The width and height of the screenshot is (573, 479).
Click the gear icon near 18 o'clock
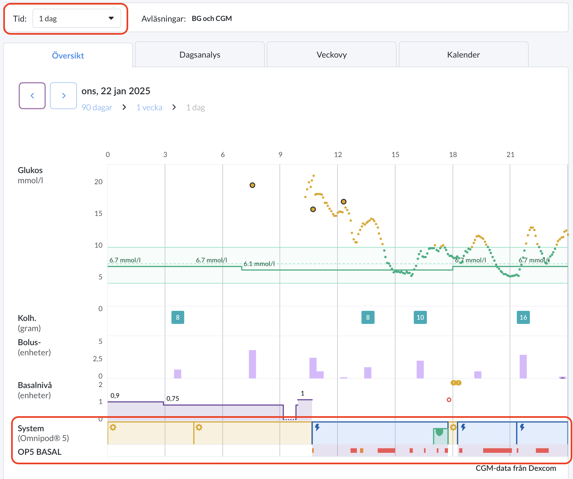453,427
